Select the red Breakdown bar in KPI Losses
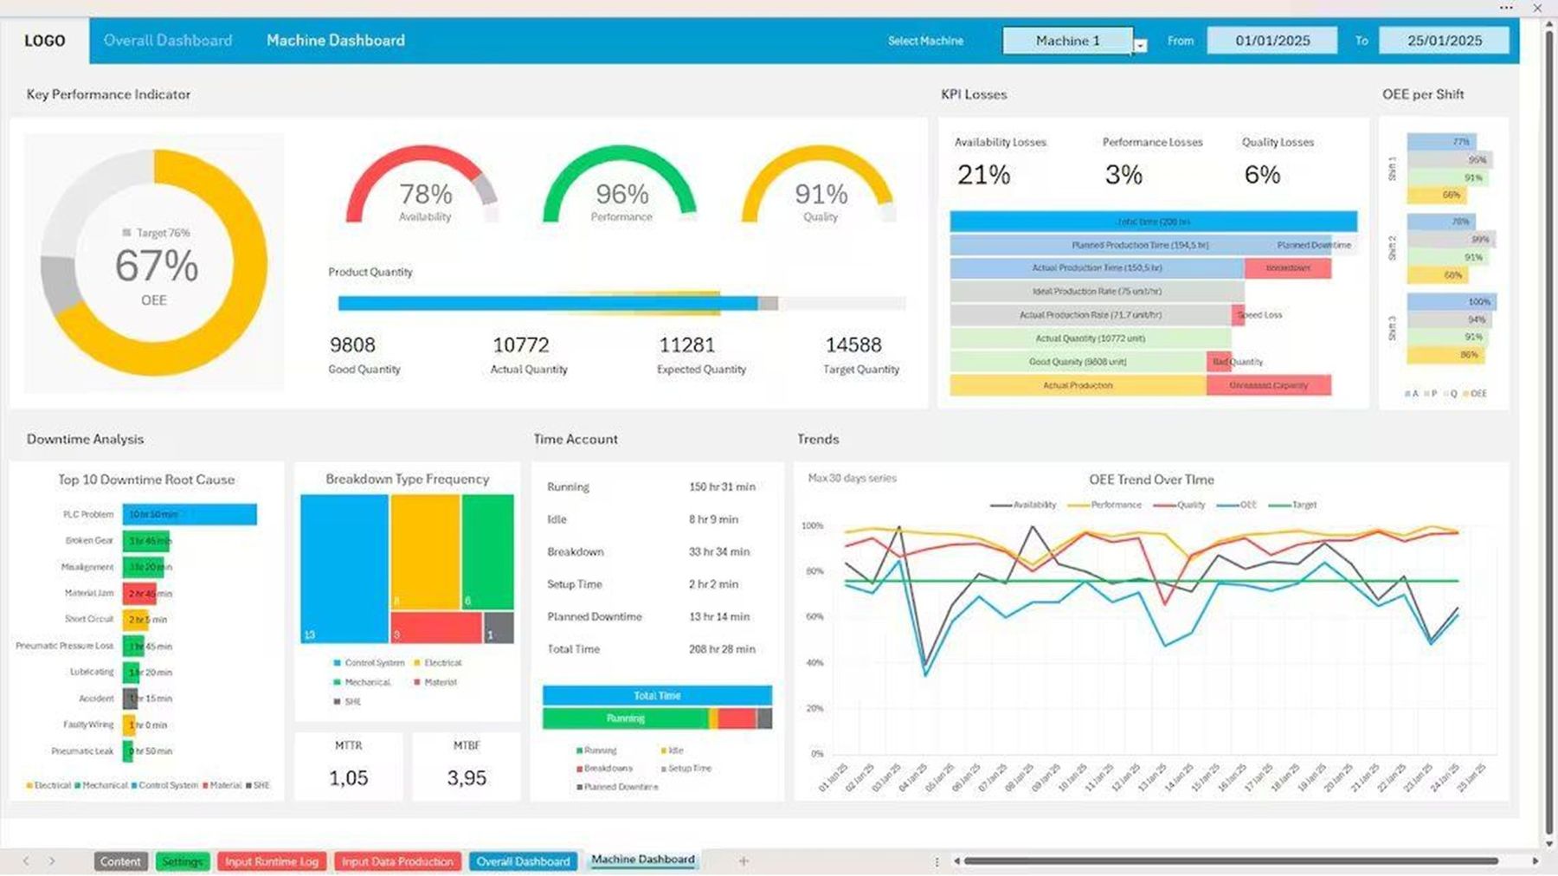The image size is (1558, 876). (1288, 268)
